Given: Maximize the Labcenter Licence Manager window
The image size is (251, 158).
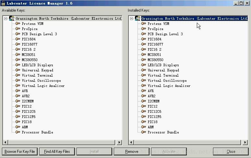Looking at the screenshot, I should click(241, 3).
